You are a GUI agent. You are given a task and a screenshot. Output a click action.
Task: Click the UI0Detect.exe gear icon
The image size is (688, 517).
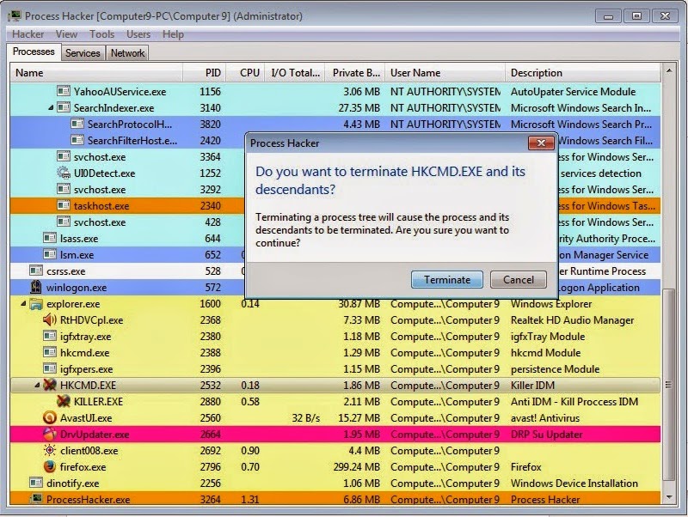click(64, 173)
